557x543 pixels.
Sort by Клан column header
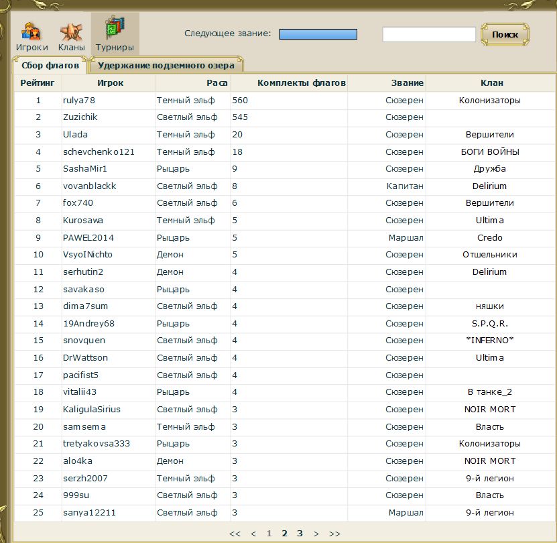[491, 83]
